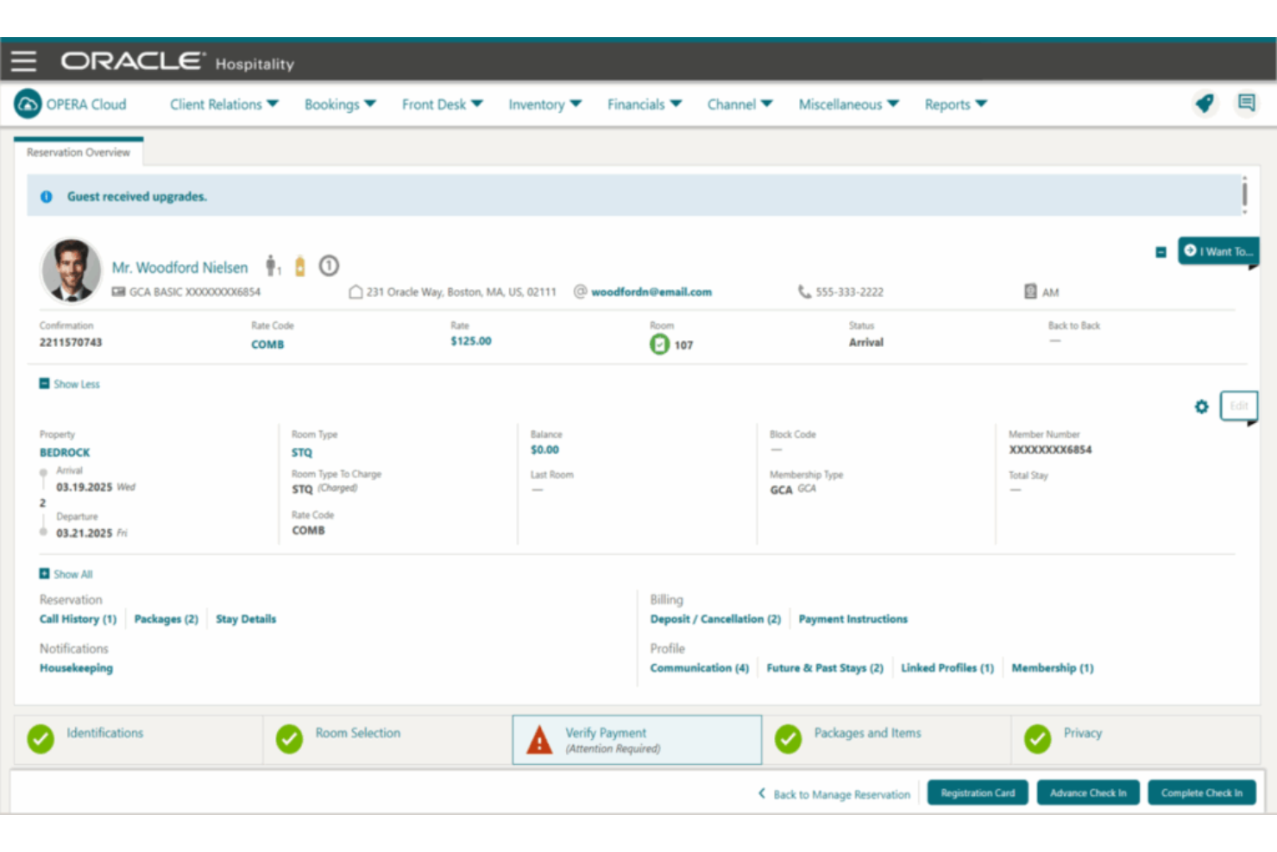Click green check icon for Privacy

pos(1037,739)
